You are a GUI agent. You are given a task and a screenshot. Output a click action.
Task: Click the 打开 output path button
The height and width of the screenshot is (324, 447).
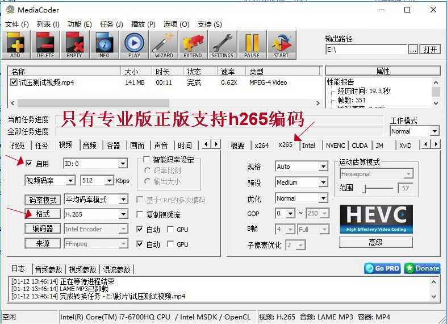click(x=431, y=49)
